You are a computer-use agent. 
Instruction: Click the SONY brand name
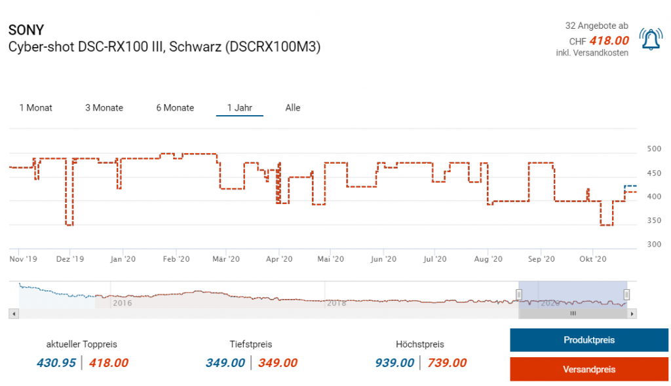tap(26, 30)
